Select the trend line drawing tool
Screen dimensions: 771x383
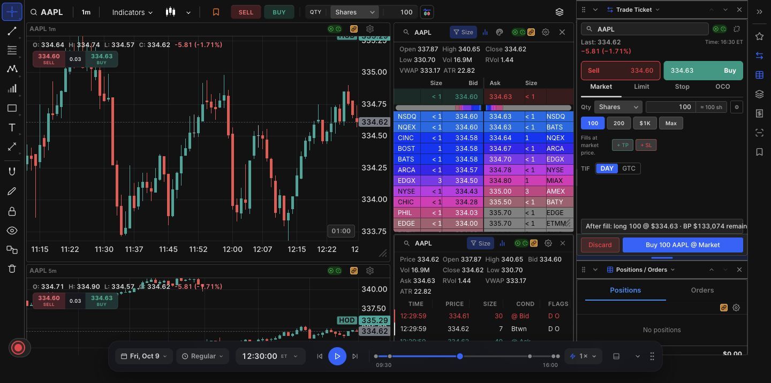click(x=12, y=31)
